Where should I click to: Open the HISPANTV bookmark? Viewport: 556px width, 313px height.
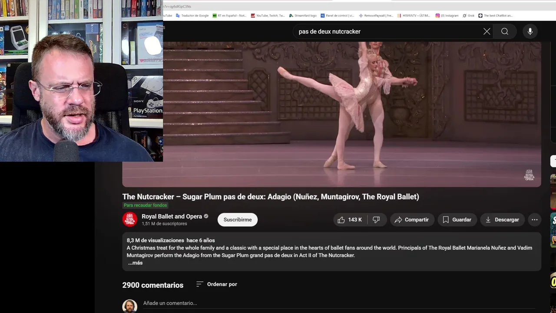414,16
